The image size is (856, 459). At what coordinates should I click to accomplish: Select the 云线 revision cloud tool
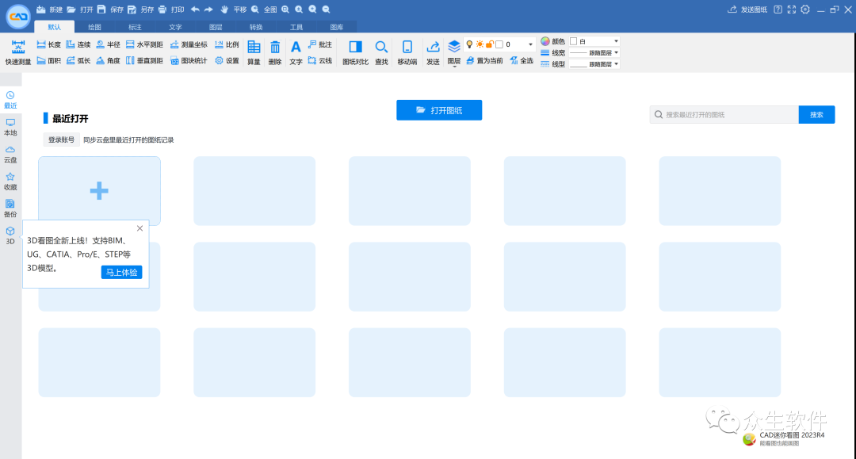[x=320, y=60]
